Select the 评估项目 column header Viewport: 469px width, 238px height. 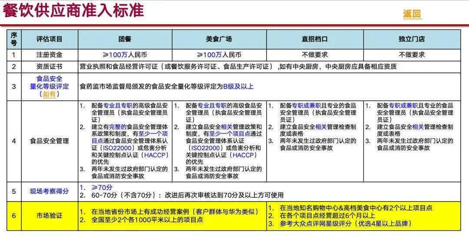click(49, 39)
